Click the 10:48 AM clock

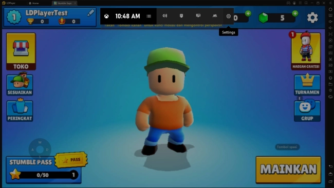tap(127, 16)
